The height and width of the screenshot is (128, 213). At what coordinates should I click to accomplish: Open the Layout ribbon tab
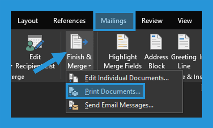point(28,21)
